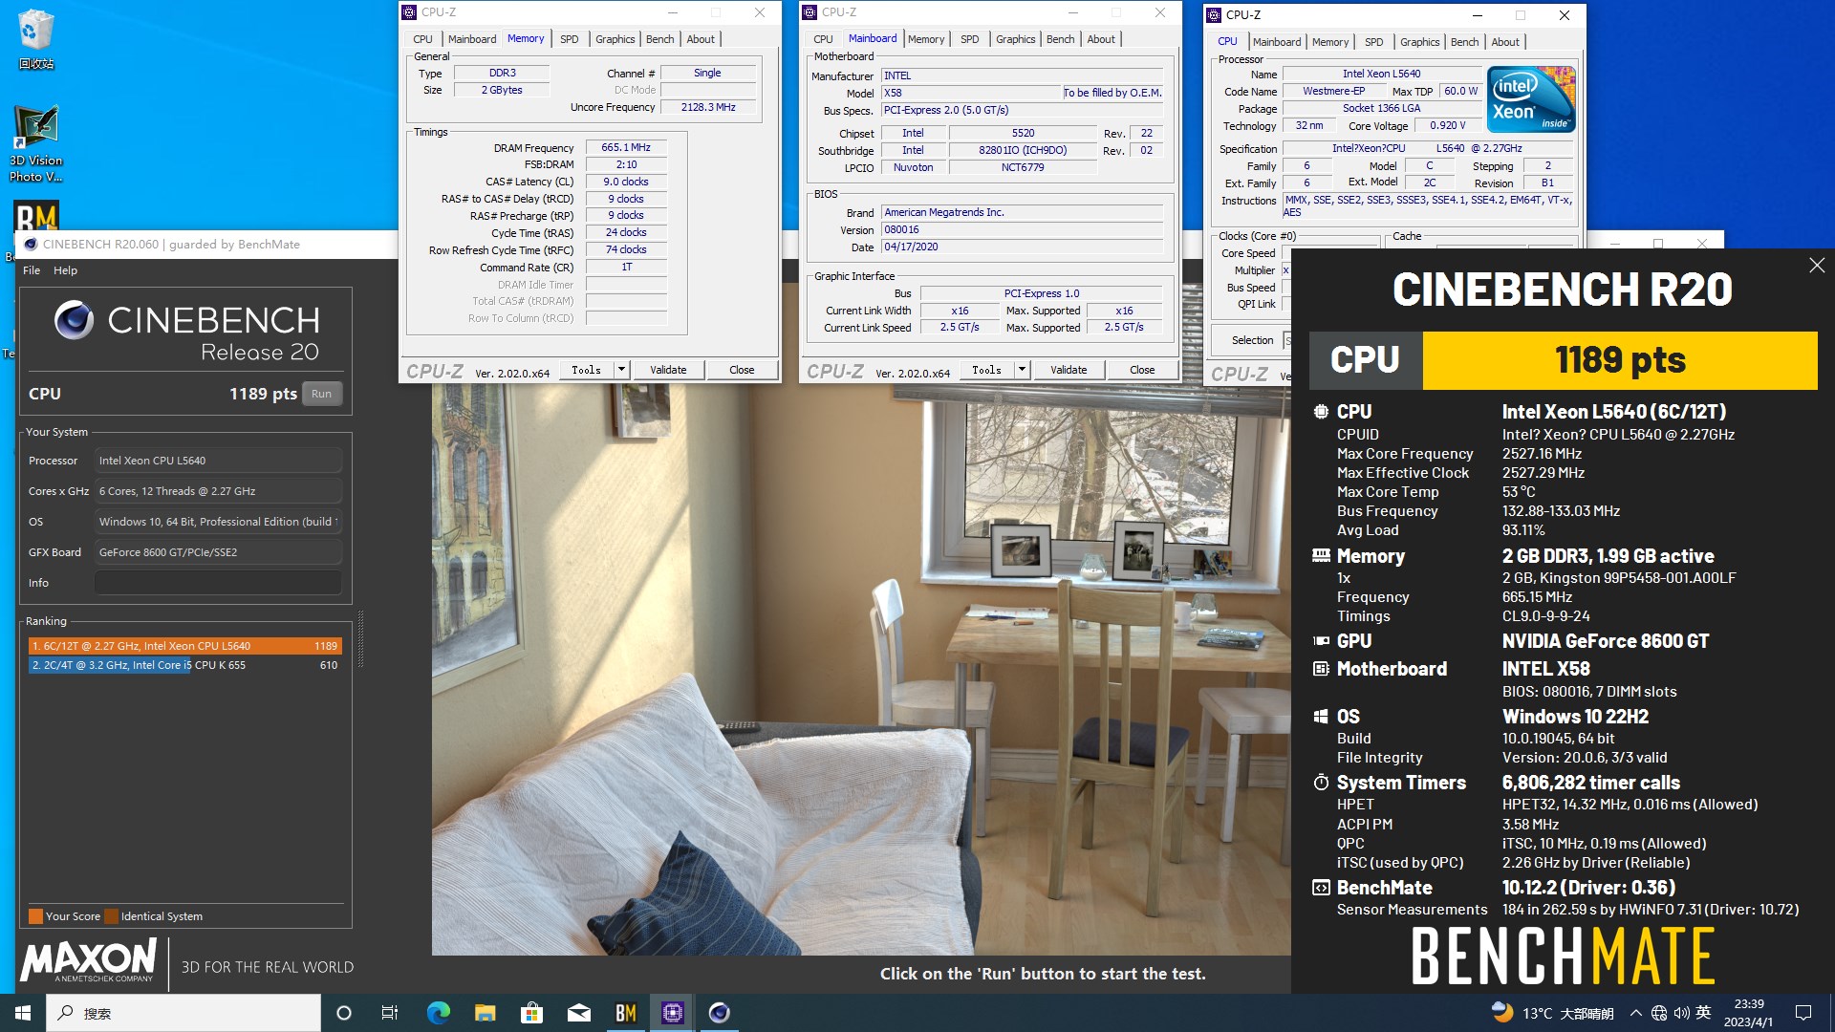The height and width of the screenshot is (1032, 1835).
Task: Select CPU tab in Mainboard CPU-Z window
Action: [x=823, y=39]
